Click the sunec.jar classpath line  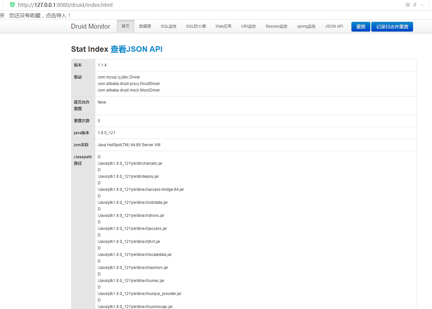click(x=131, y=281)
